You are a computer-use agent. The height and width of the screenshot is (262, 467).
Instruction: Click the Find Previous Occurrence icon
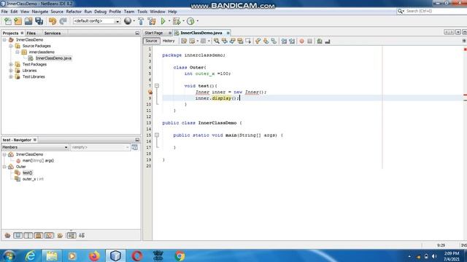(225, 41)
